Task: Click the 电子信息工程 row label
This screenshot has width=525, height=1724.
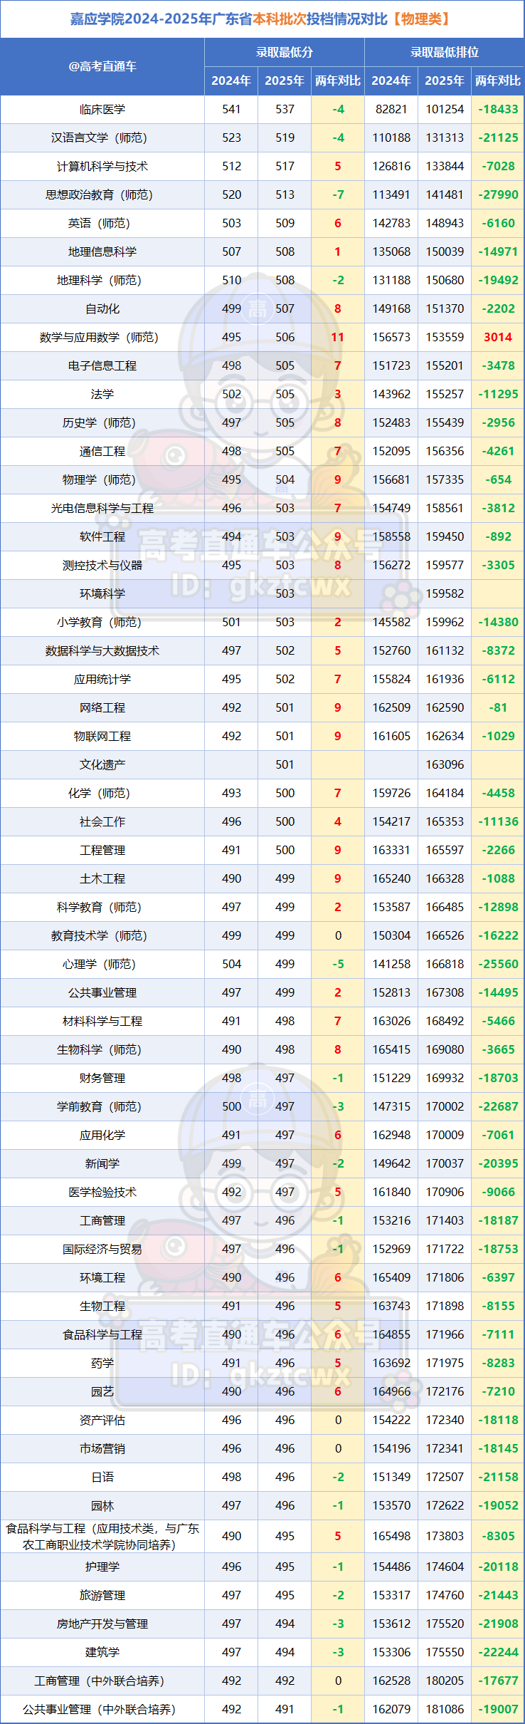Action: click(102, 365)
